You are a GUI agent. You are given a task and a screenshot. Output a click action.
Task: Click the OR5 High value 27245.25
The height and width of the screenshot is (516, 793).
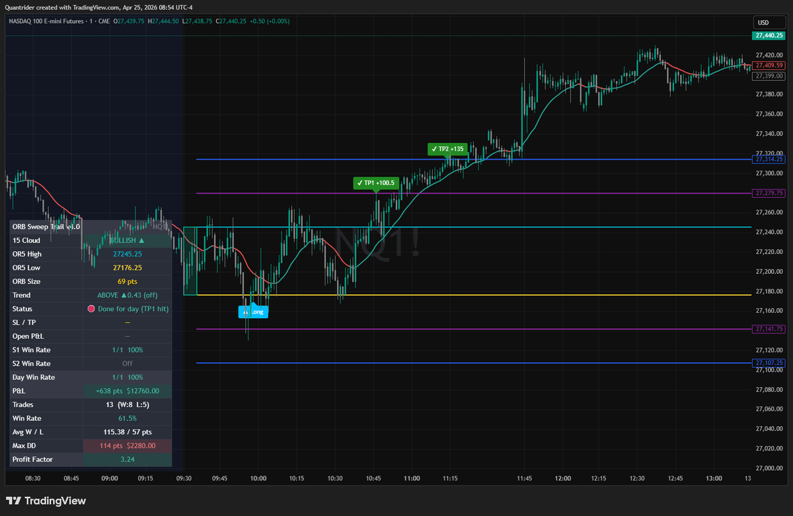coord(127,254)
